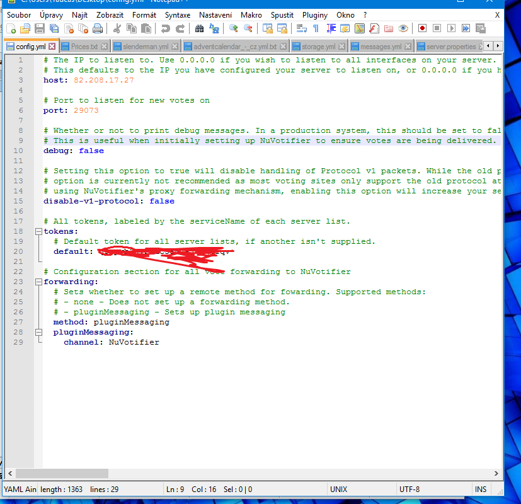521x504 pixels.
Task: Open the Syntaxe menu
Action: [177, 14]
